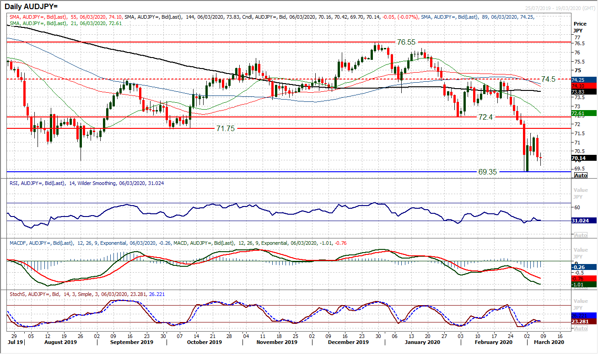Click the Auto button on the MACD axis

(x=580, y=289)
